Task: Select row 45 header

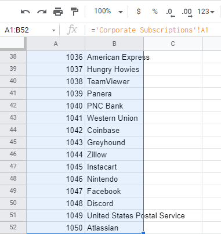Action: pyautogui.click(x=13, y=142)
